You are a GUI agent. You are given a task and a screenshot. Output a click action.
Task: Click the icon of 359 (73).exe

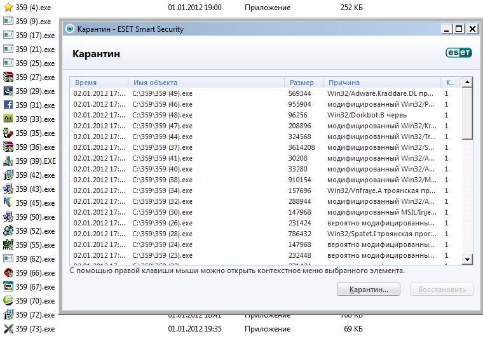pyautogui.click(x=8, y=328)
